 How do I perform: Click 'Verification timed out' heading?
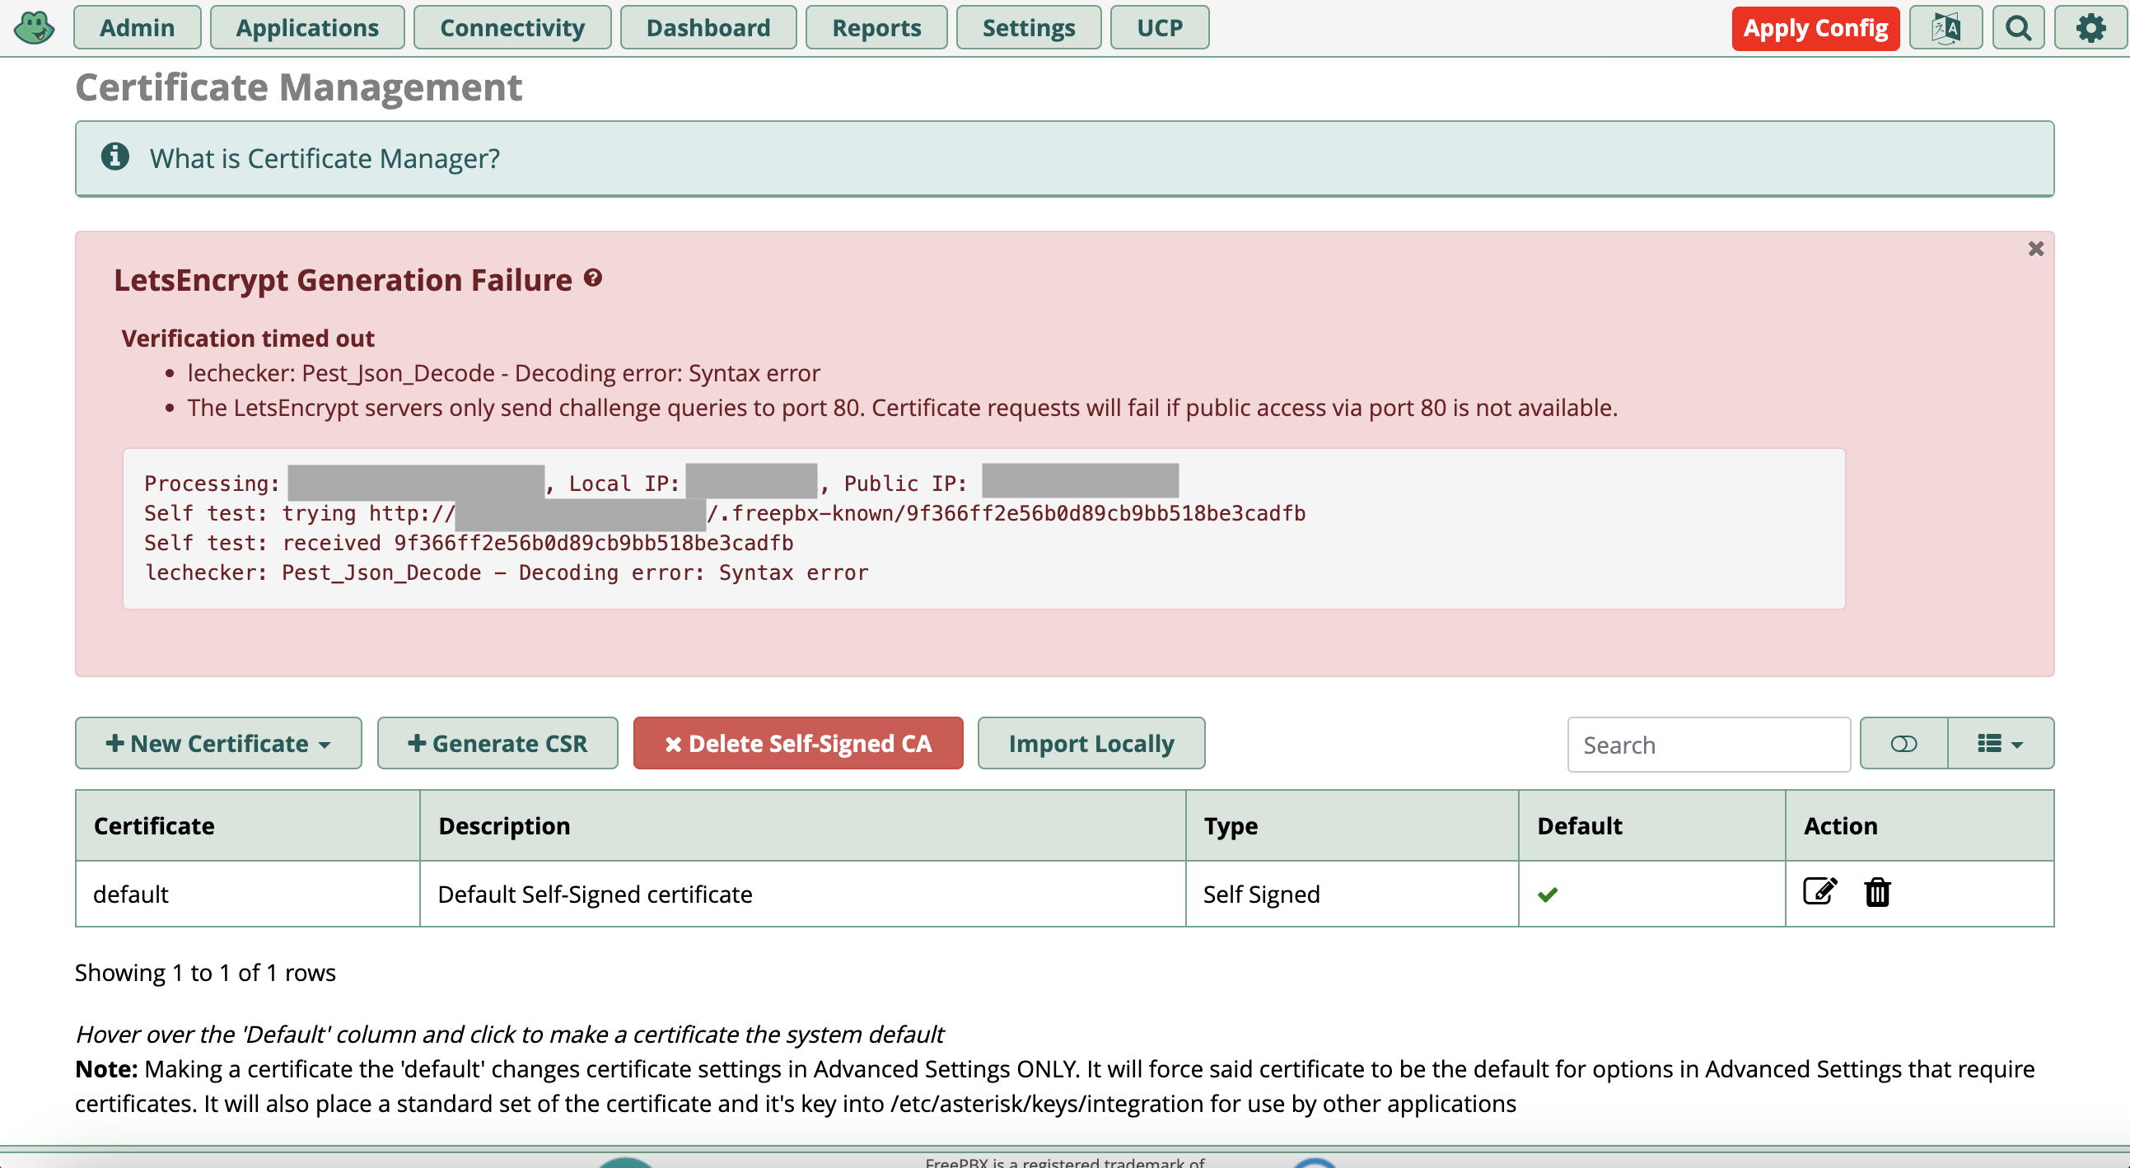click(247, 338)
